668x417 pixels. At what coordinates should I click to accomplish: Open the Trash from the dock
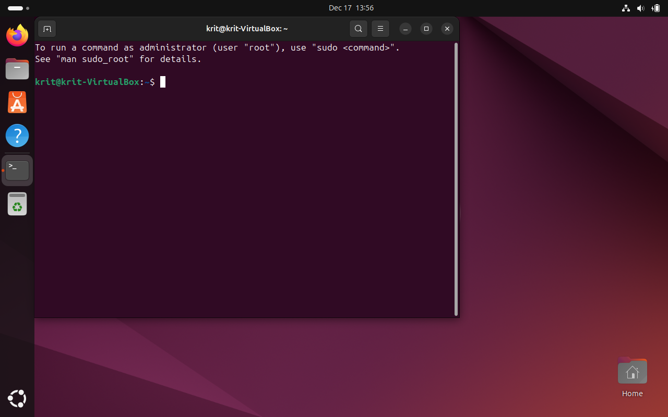coord(17,204)
